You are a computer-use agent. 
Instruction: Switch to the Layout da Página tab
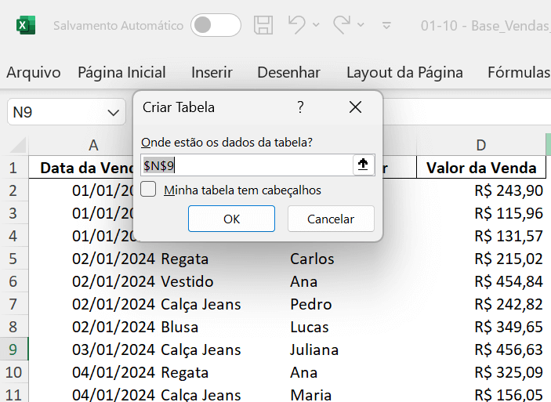(404, 73)
